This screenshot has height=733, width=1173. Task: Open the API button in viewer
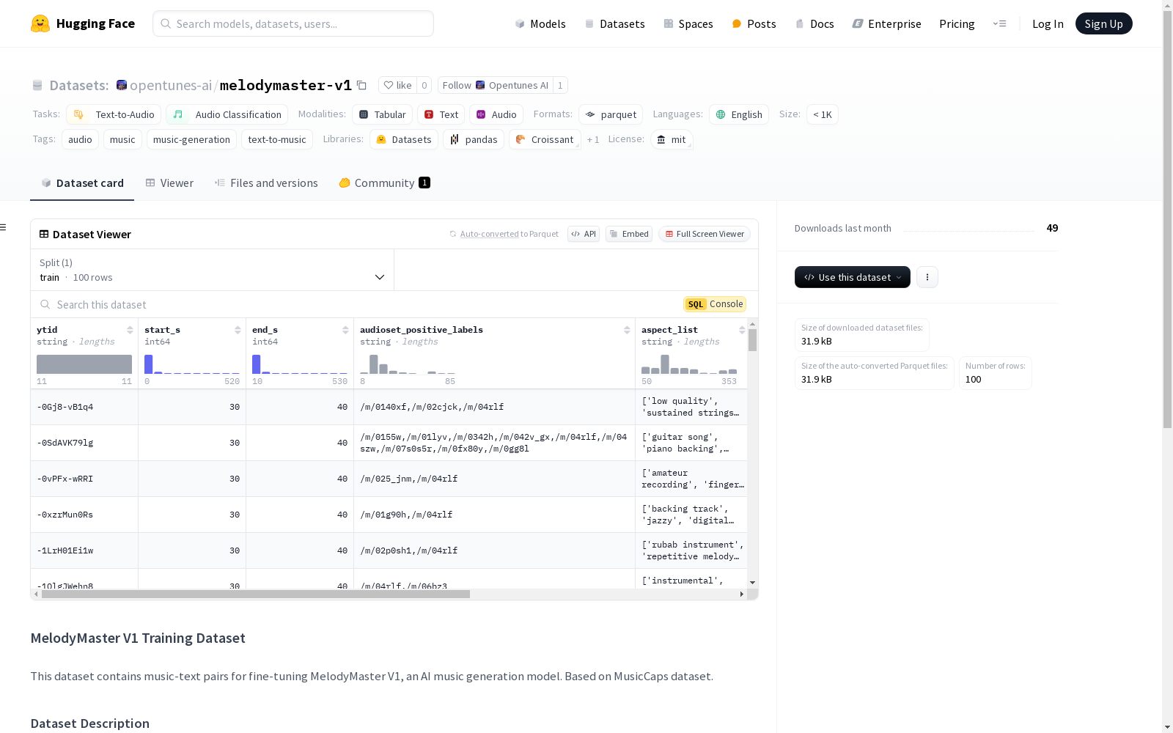coord(584,234)
